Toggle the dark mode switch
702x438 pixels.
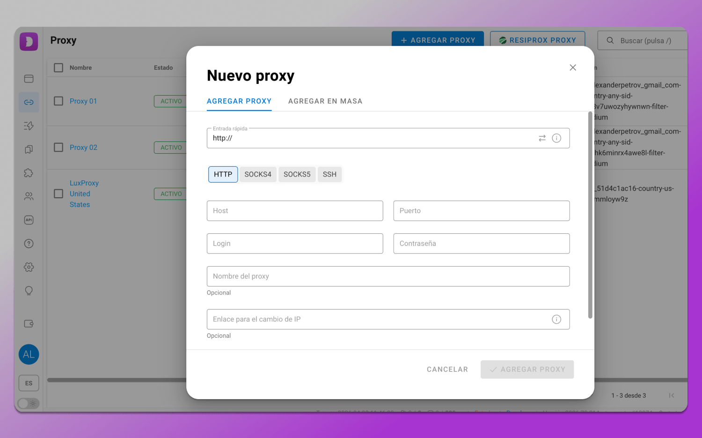28,403
